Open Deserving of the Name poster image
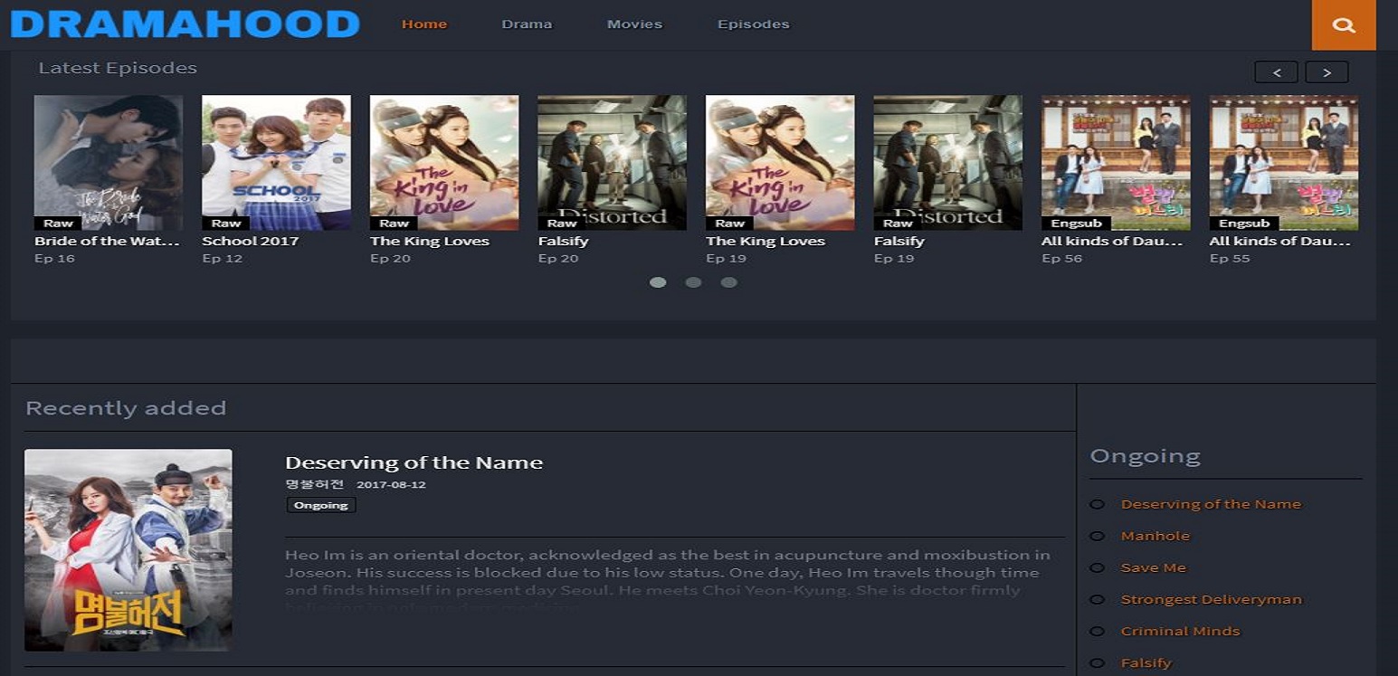The height and width of the screenshot is (676, 1398). (x=128, y=550)
